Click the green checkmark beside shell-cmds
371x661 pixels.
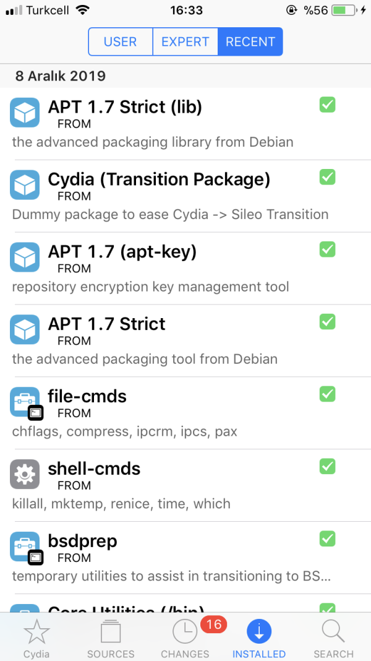pyautogui.click(x=327, y=466)
